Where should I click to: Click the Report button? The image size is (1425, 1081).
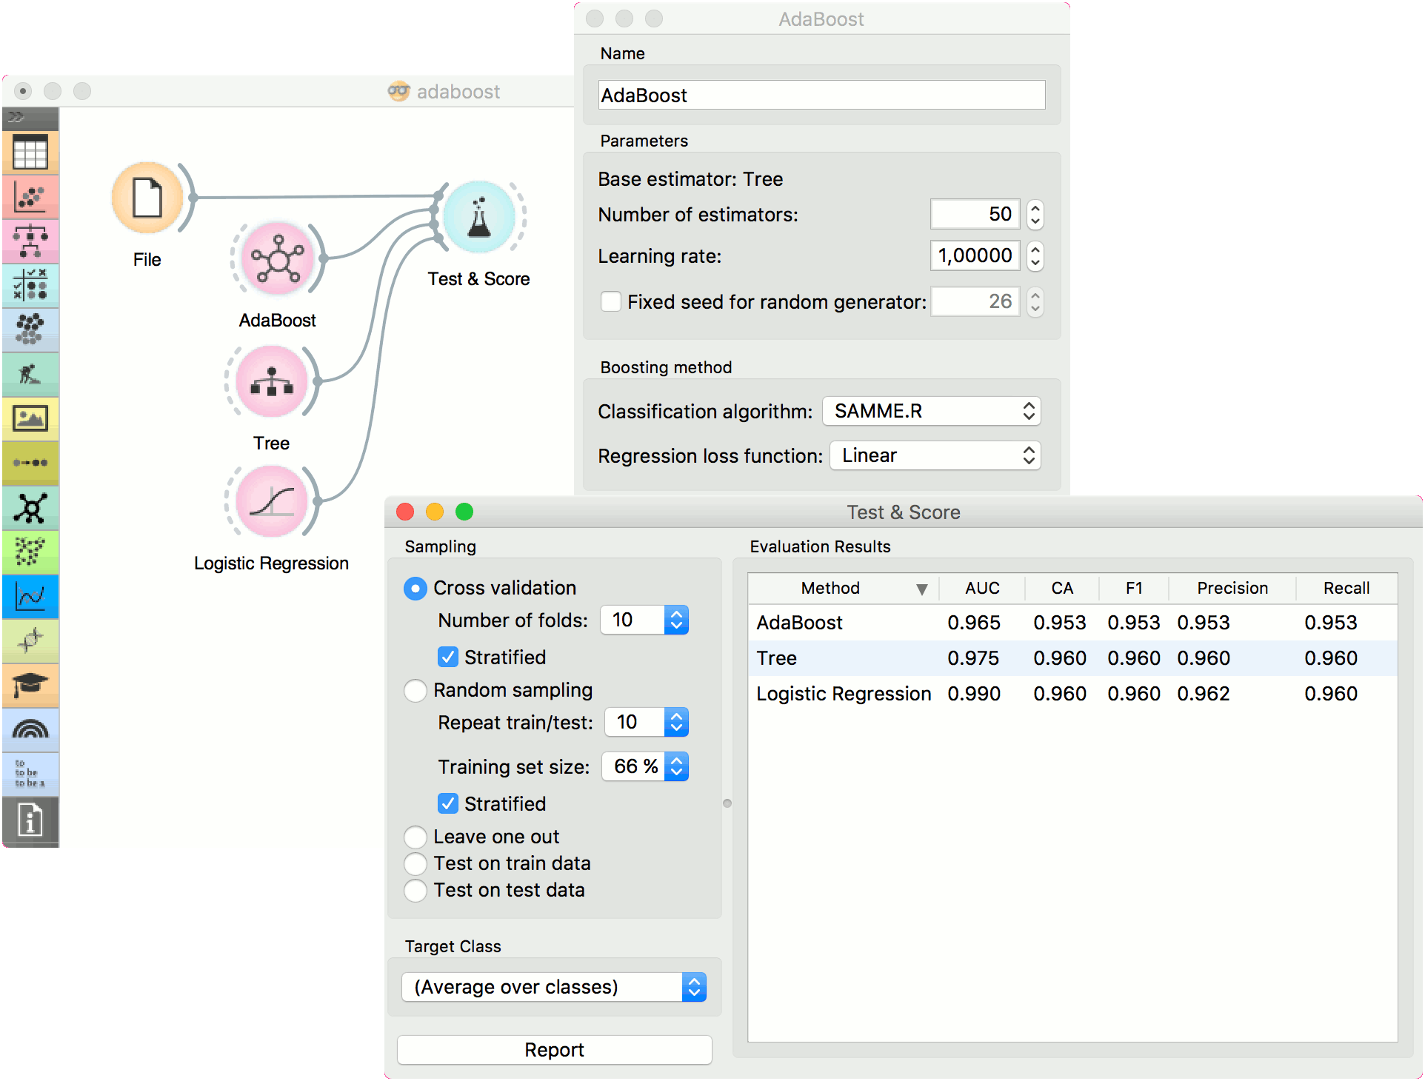(554, 1050)
